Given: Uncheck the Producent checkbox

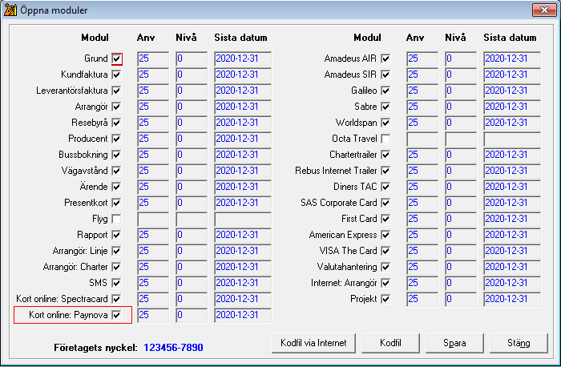Looking at the screenshot, I should point(117,139).
